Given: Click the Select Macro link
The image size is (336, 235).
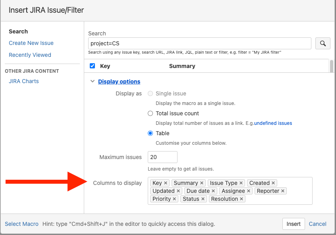Looking at the screenshot, I should [x=21, y=224].
